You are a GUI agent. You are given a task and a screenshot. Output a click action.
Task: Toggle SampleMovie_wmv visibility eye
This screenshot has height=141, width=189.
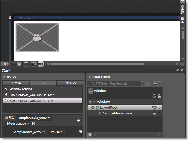click(154, 113)
